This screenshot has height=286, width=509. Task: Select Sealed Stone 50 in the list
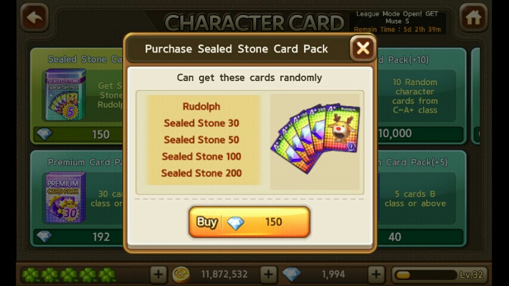(x=201, y=139)
